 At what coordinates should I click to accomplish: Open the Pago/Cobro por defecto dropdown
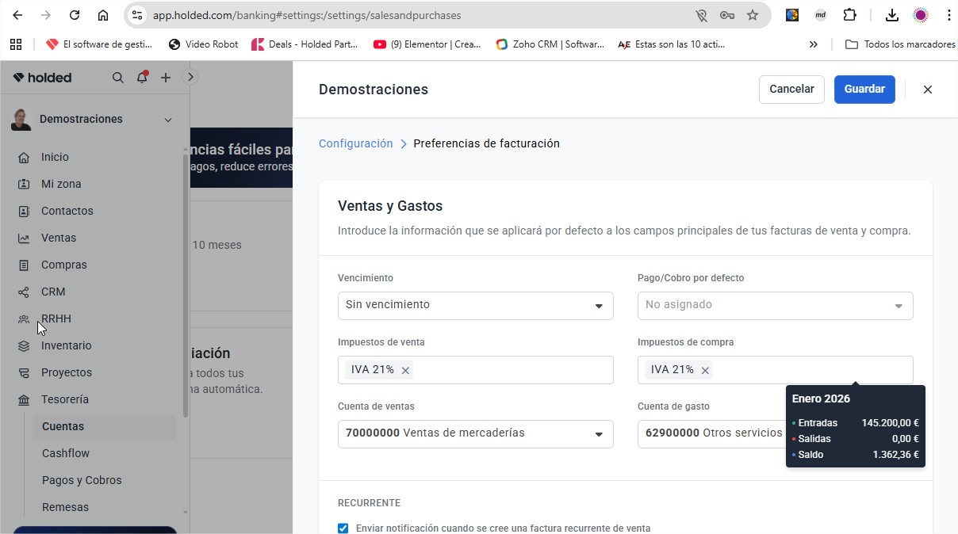click(899, 305)
